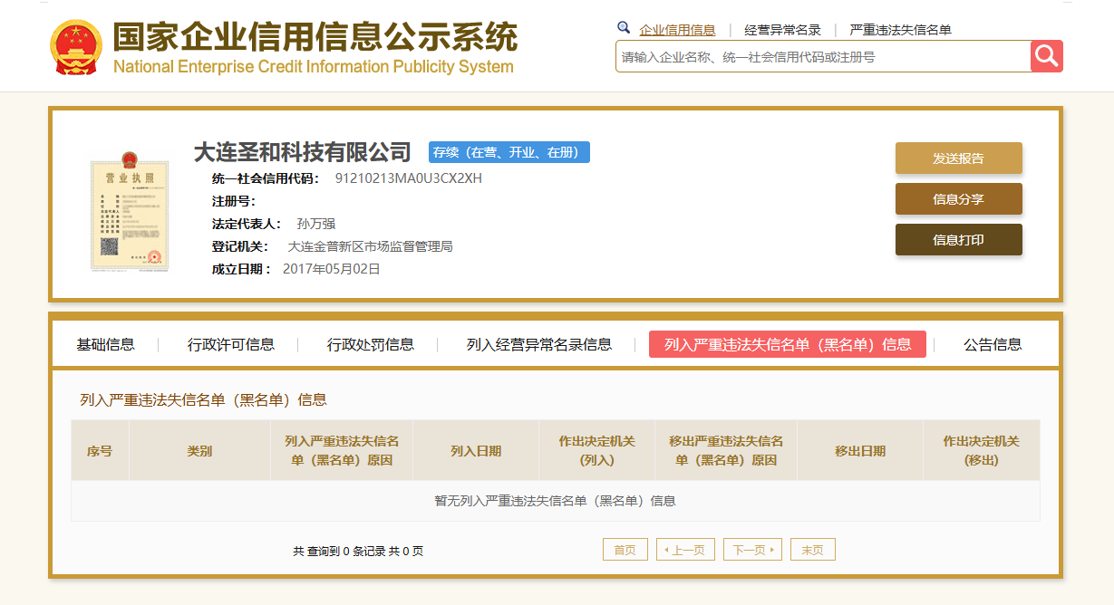Click the 存续（在营、开业、在册） status badge
The image size is (1114, 605).
tap(509, 152)
